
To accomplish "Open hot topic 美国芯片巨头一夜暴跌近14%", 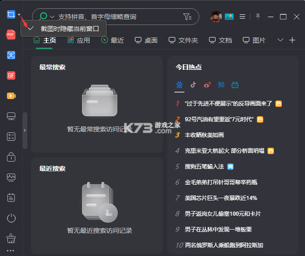I will pyautogui.click(x=221, y=198).
